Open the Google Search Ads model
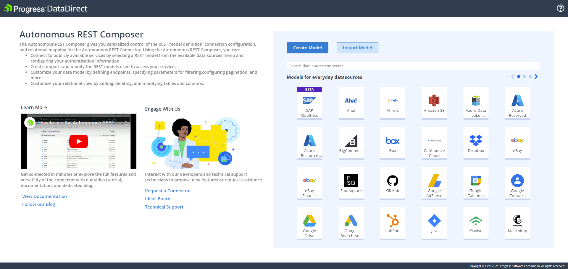 [351, 223]
